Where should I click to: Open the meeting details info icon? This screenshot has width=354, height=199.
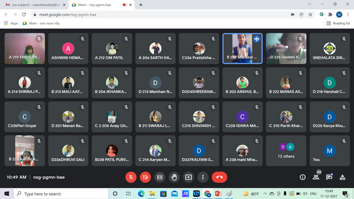pos(303,177)
